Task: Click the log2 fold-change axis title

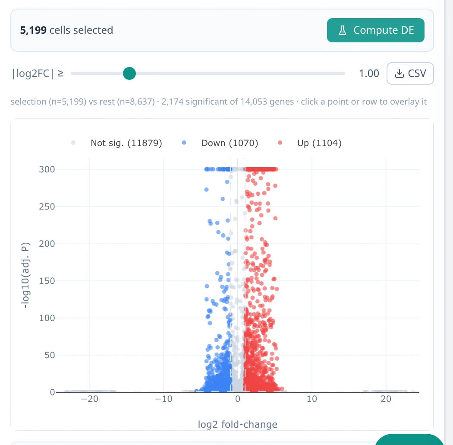Action: coord(237,424)
